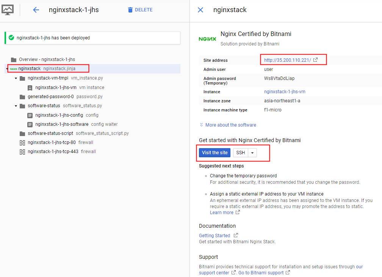The image size is (382, 277).
Task: Click 'Assign a static external IP address' step
Action: pos(267,194)
